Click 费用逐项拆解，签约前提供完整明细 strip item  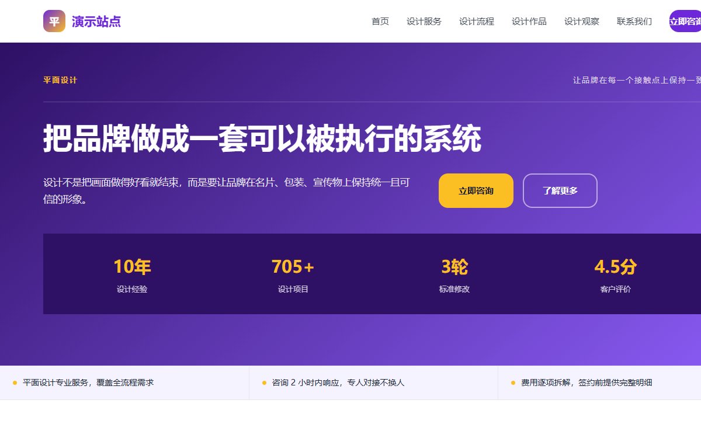[x=599, y=383]
